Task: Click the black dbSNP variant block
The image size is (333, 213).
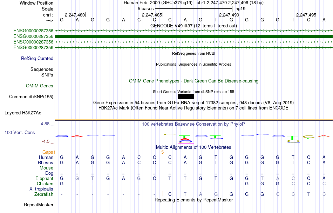Action: click(x=186, y=97)
